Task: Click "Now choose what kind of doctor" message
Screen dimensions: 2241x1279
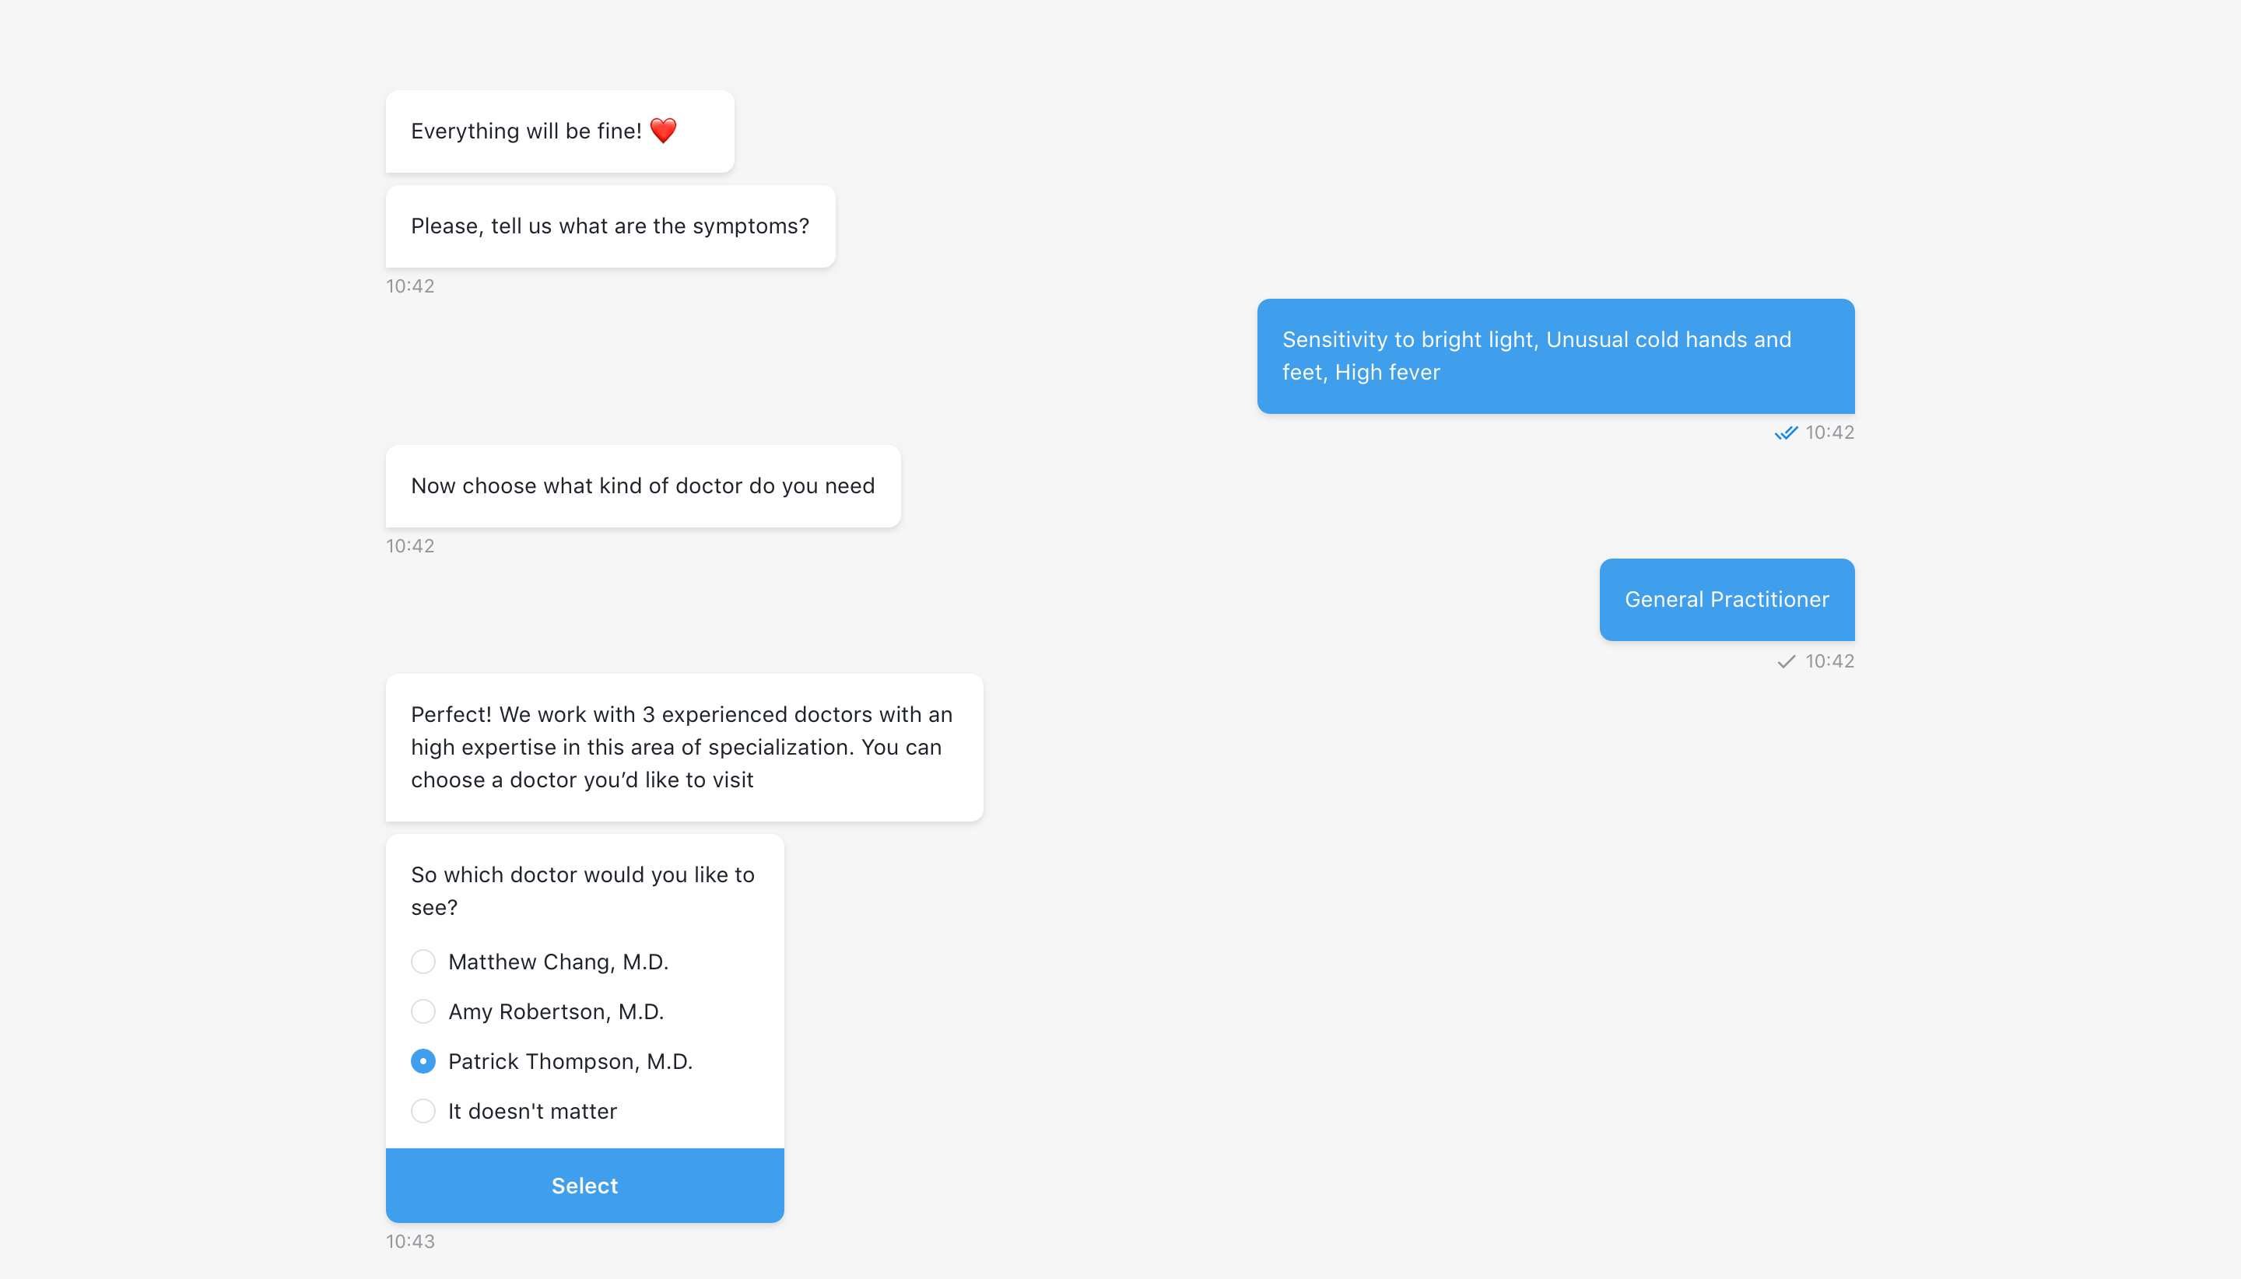Action: click(x=642, y=485)
